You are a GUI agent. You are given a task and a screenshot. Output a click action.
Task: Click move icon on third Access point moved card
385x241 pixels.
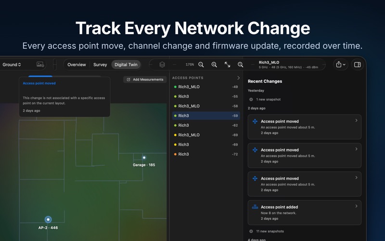click(255, 178)
